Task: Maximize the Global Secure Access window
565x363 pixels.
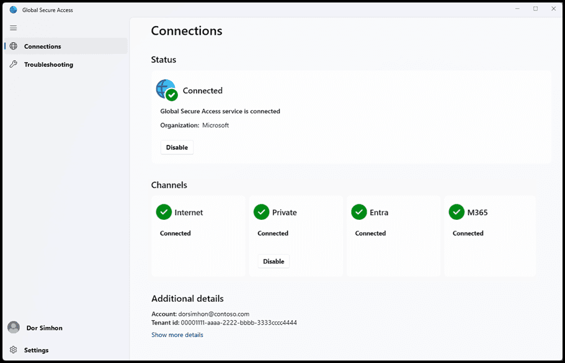Action: click(535, 9)
